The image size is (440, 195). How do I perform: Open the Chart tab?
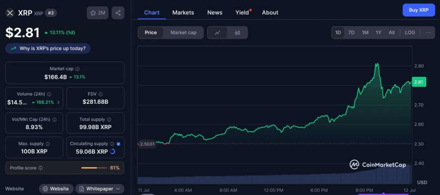point(152,12)
